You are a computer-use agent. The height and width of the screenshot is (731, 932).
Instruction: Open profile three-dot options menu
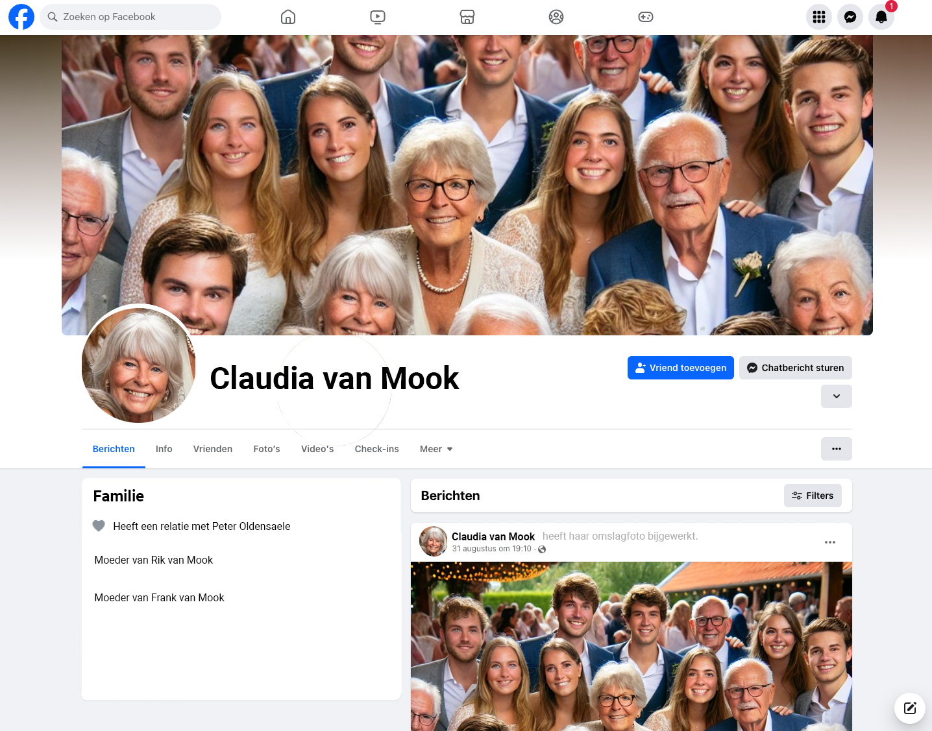click(837, 449)
